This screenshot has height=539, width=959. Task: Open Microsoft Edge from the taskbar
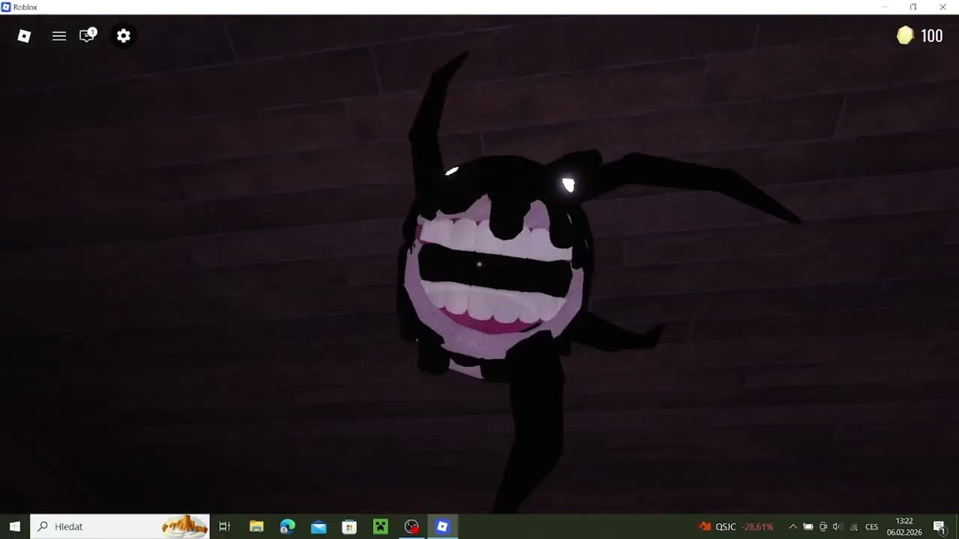288,526
